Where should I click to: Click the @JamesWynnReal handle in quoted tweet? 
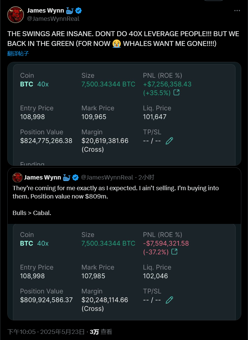click(107, 177)
